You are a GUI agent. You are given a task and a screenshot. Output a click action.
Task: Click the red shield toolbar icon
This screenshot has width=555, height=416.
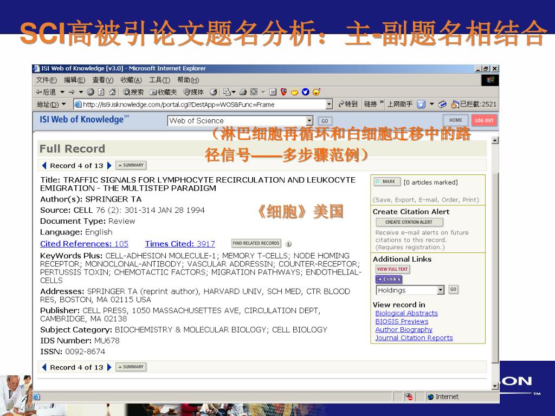point(283,92)
